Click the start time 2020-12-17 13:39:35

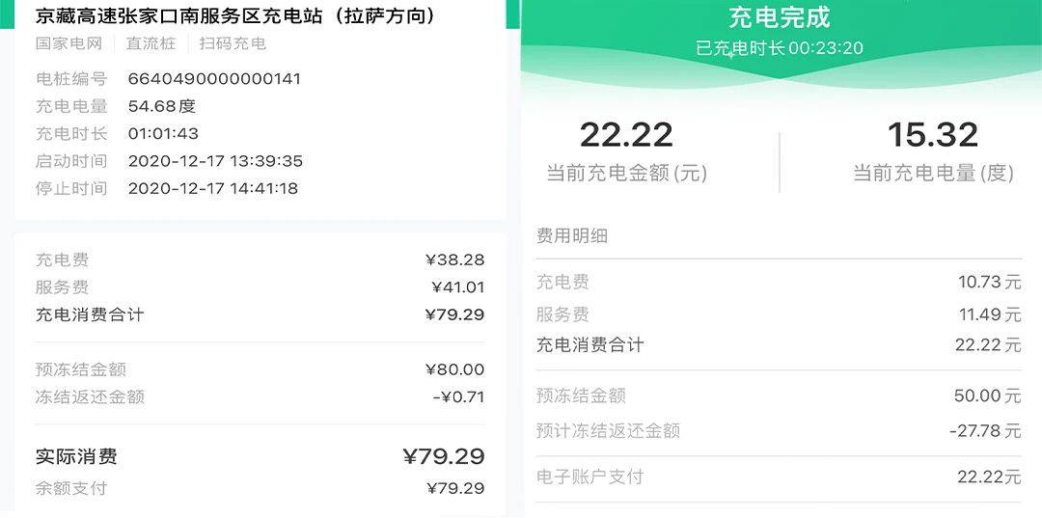coord(215,161)
